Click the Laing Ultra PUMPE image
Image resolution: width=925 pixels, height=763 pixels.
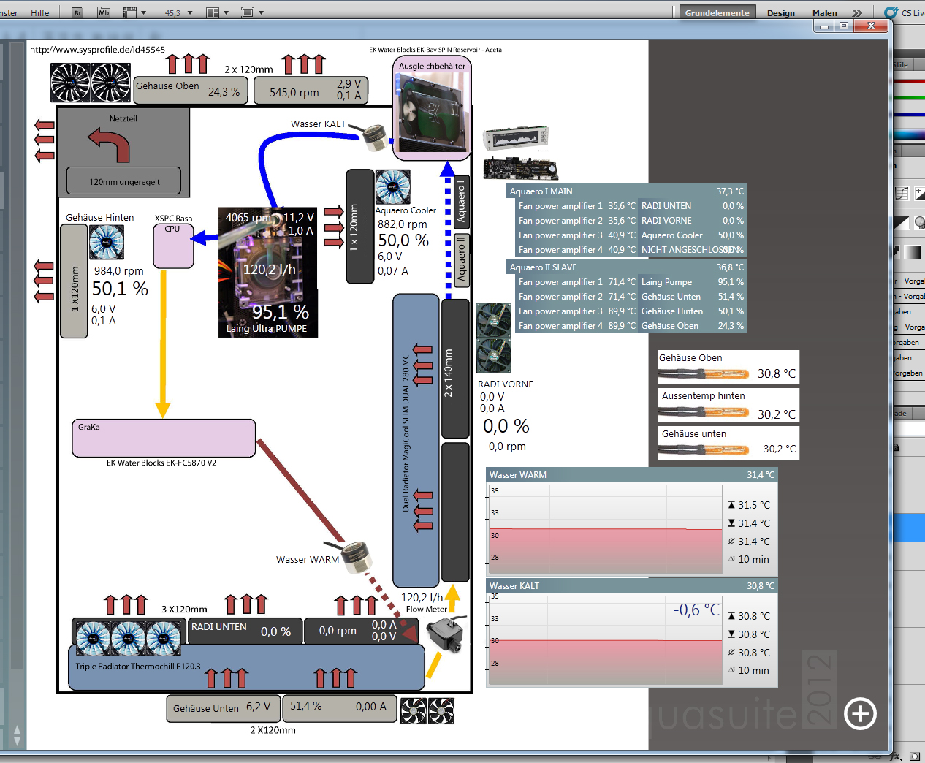268,272
